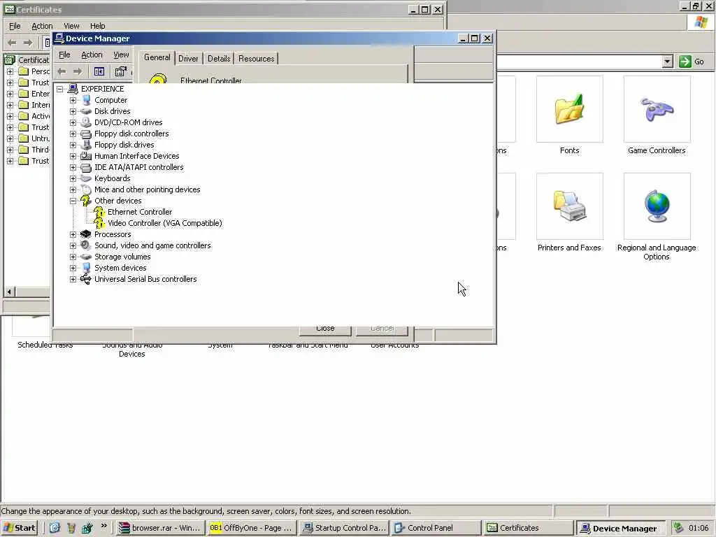This screenshot has width=716, height=537.
Task: Click the DVD/CD-ROM drives icon
Action: pos(86,122)
